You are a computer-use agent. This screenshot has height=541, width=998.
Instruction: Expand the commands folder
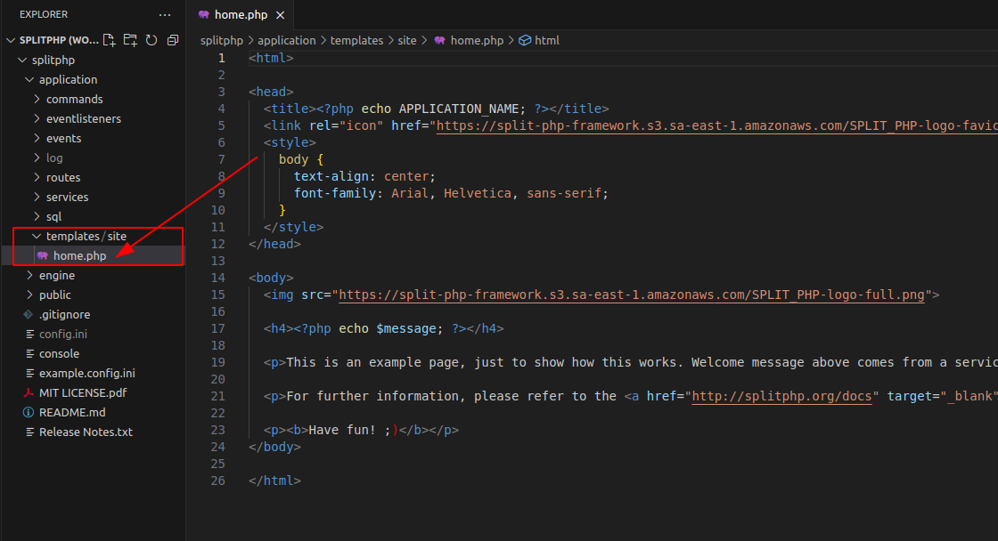[37, 99]
